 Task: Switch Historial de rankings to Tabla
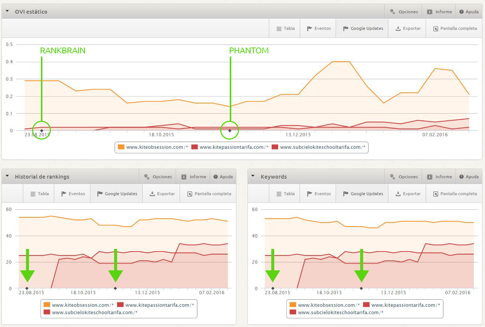pos(39,194)
